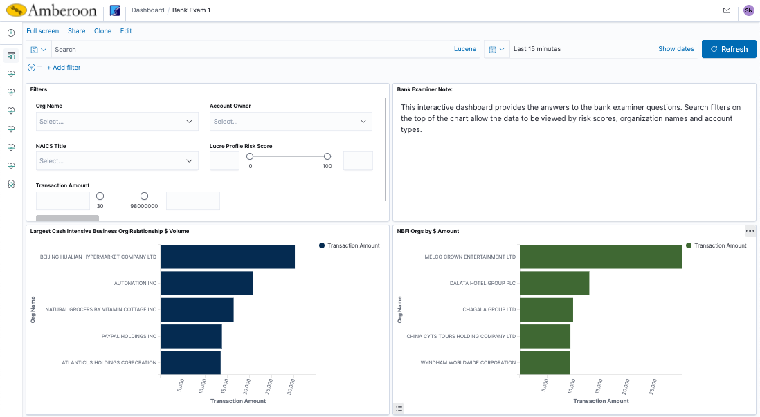Click the 'NBFI Orgs by $ Amount' title

point(428,231)
